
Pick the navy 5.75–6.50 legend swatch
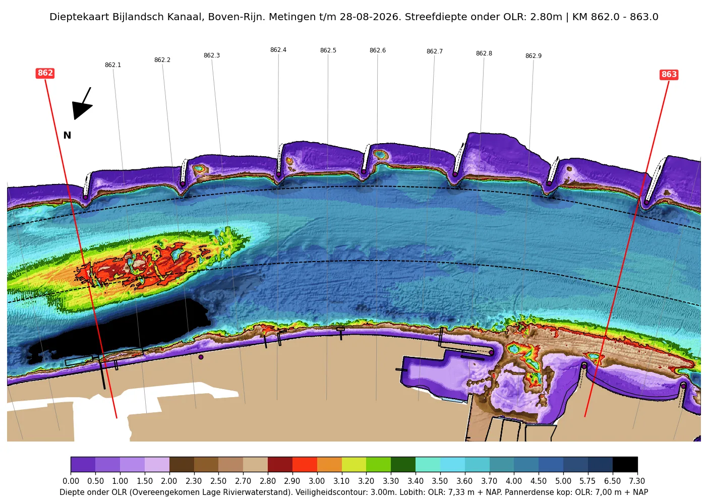601,464
